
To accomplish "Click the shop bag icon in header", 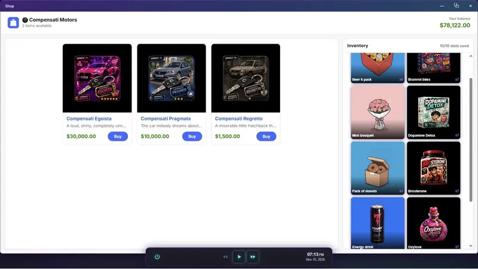I will (x=13, y=23).
